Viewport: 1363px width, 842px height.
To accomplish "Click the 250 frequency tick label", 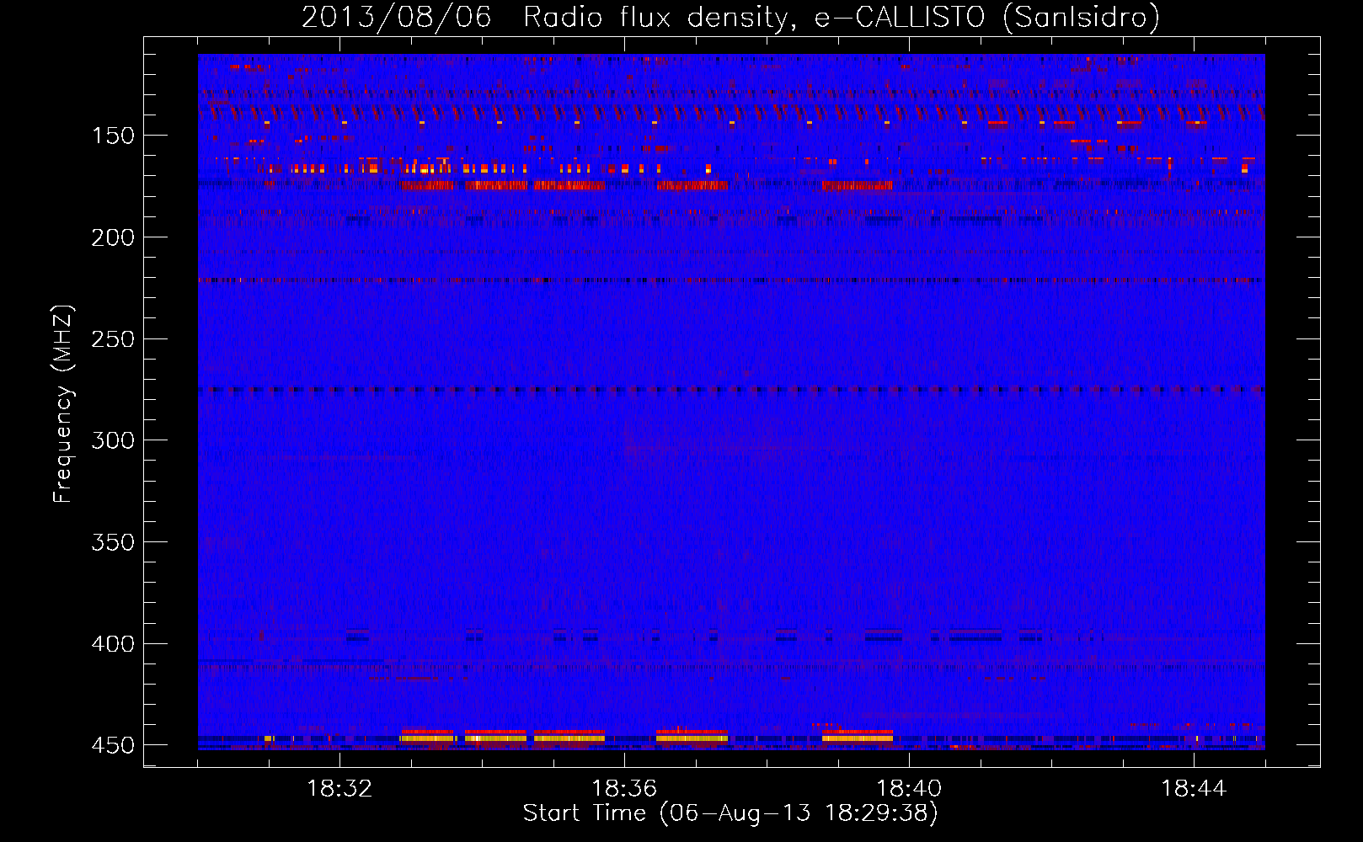I will pos(113,339).
